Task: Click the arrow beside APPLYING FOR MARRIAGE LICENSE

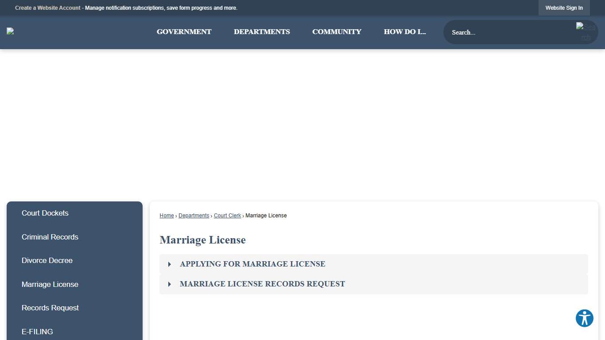Action: coord(169,264)
